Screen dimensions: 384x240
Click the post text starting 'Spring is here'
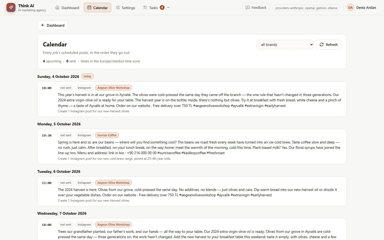[x=199, y=147]
